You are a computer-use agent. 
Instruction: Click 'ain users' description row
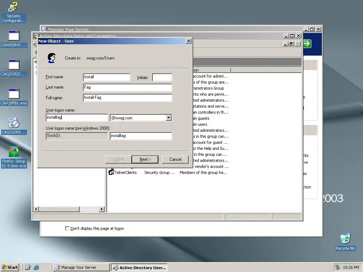(x=200, y=124)
